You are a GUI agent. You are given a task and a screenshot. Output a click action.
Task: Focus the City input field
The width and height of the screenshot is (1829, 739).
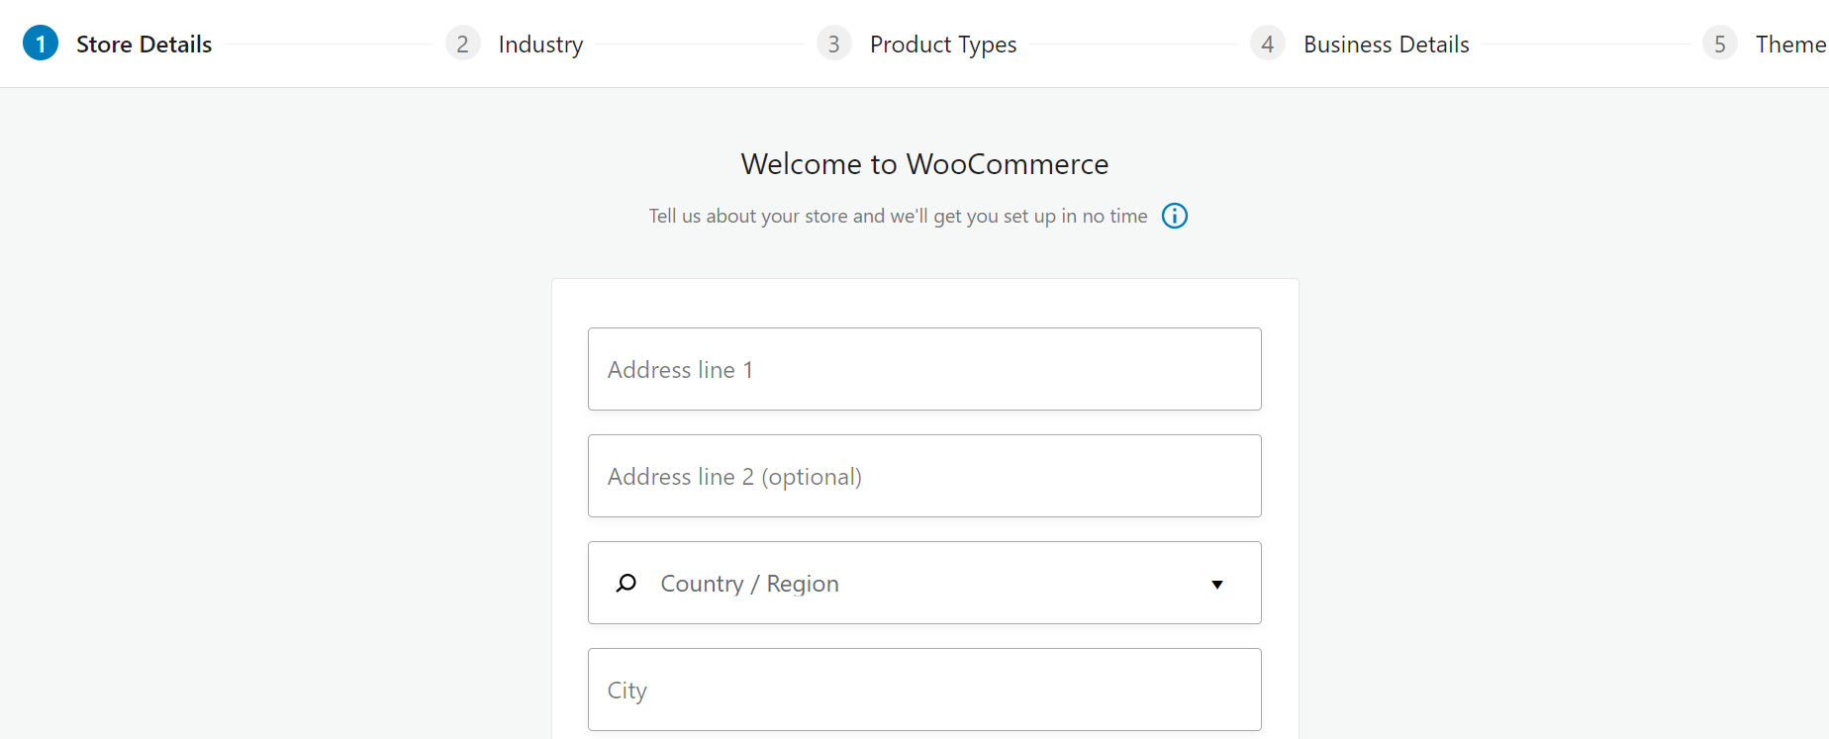point(924,690)
